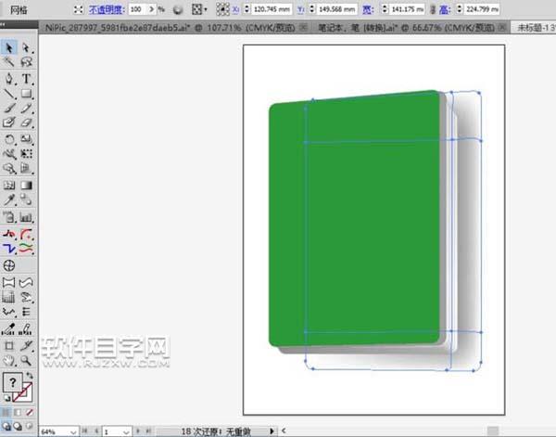
Task: Select the Pencil tool
Action: pos(27,108)
